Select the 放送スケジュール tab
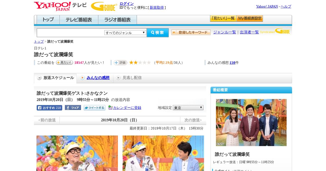This screenshot has width=326, height=171. pyautogui.click(x=55, y=78)
